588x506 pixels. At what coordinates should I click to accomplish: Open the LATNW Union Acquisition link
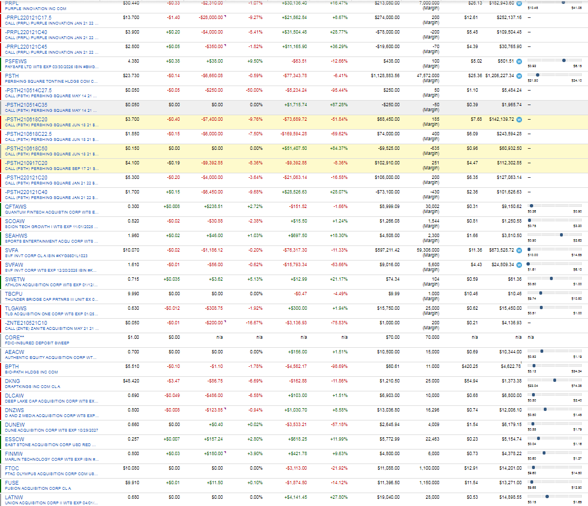pos(14,498)
